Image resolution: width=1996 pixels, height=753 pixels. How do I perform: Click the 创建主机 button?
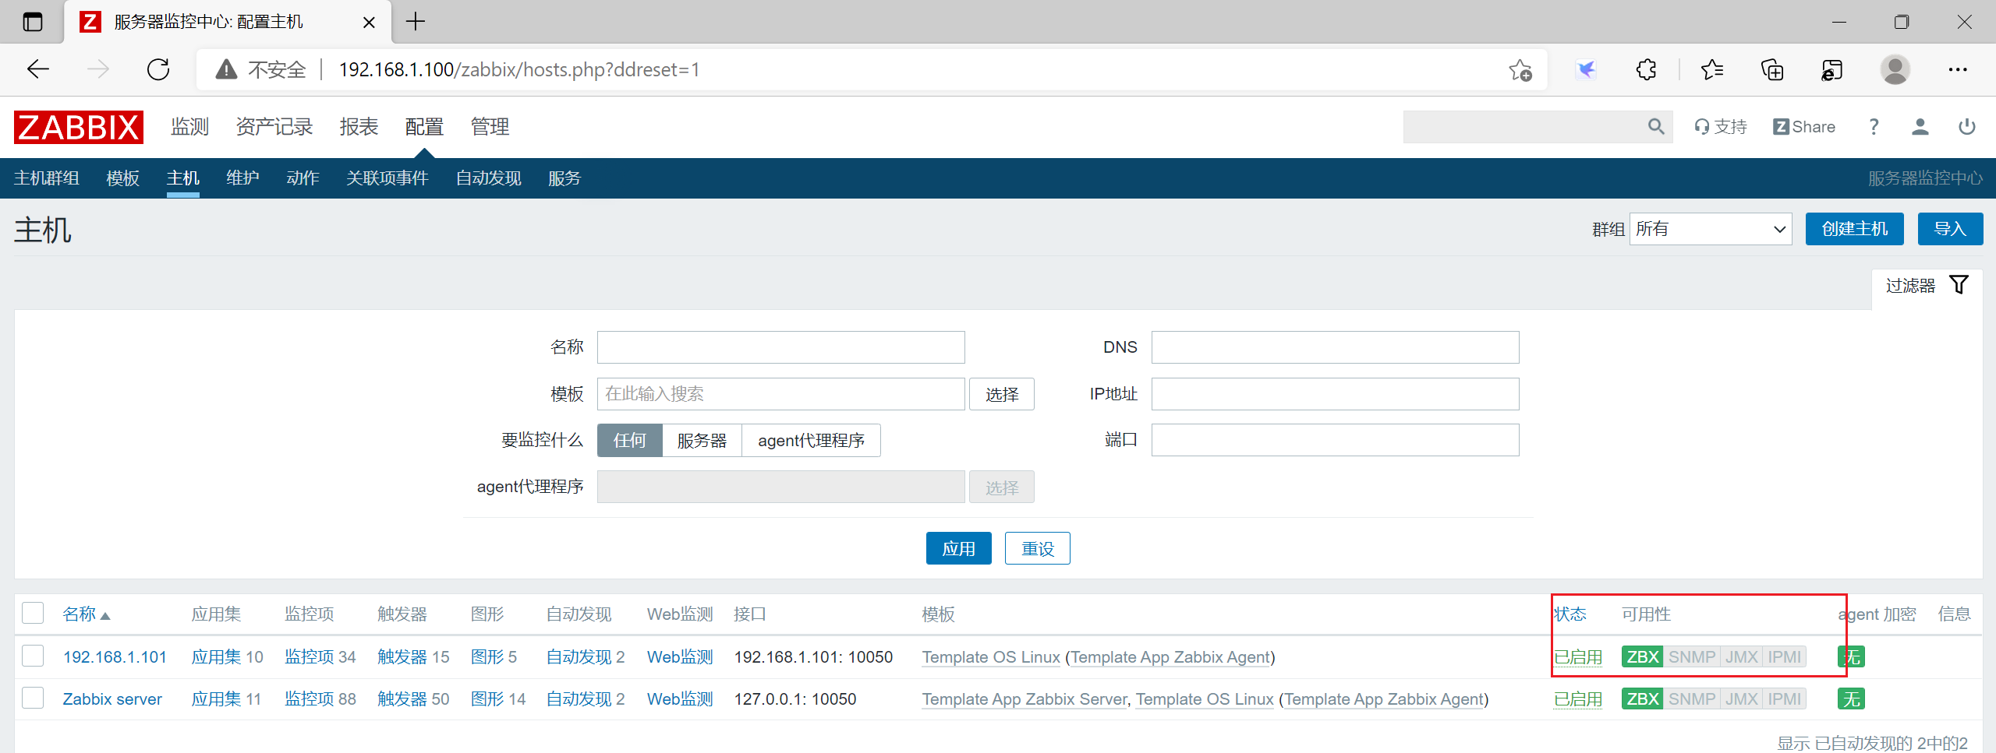[1854, 229]
